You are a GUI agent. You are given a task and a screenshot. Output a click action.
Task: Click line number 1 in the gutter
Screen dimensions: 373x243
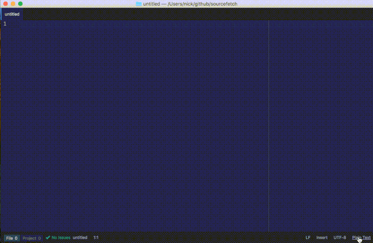5,24
